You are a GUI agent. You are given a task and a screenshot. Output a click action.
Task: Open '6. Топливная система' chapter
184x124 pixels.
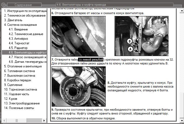click(x=20, y=71)
